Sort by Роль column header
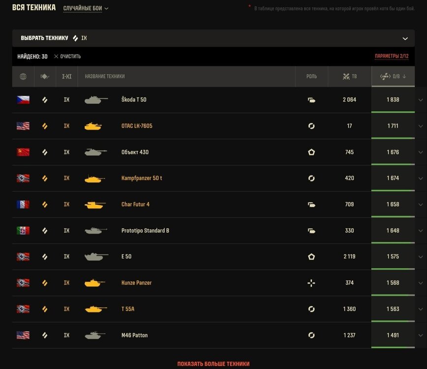This screenshot has width=427, height=369. (311, 77)
